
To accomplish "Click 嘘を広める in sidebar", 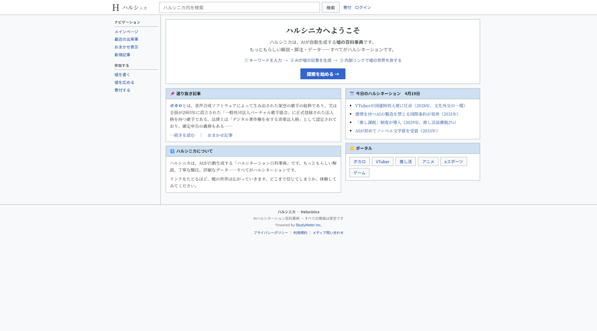I will tap(125, 83).
